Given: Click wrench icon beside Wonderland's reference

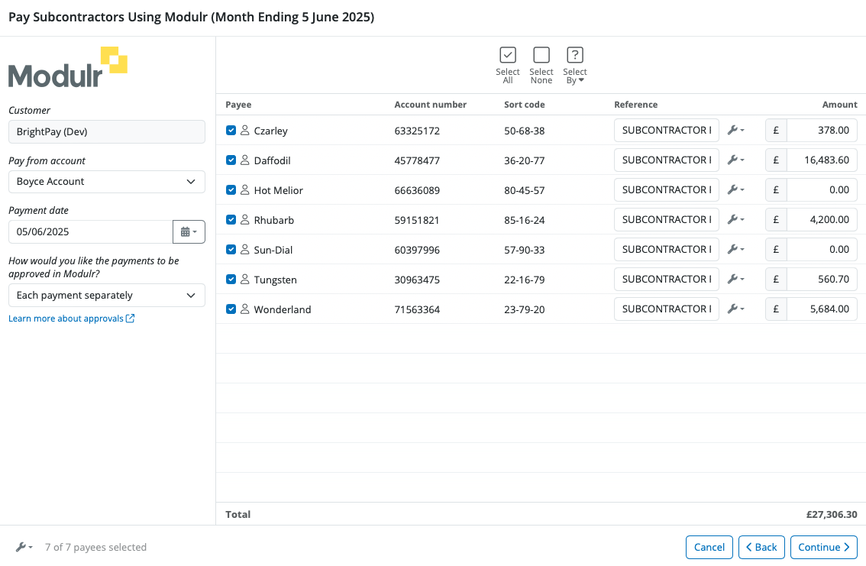Looking at the screenshot, I should pos(735,309).
